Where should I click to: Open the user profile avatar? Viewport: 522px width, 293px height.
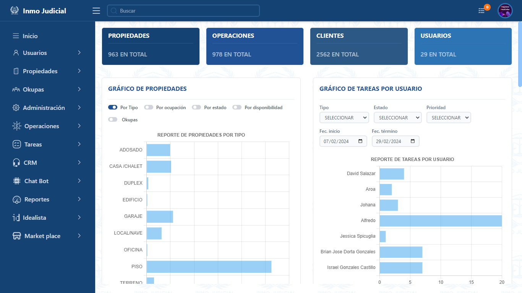tap(505, 11)
